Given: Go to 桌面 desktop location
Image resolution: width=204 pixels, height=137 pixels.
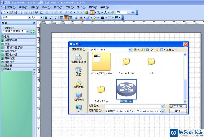Looking at the screenshot, I should pos(79,71).
